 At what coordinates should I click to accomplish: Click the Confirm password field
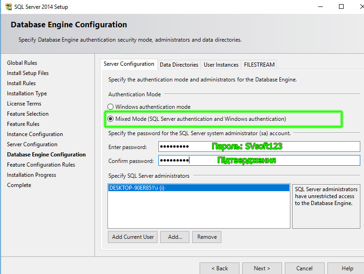259,160
